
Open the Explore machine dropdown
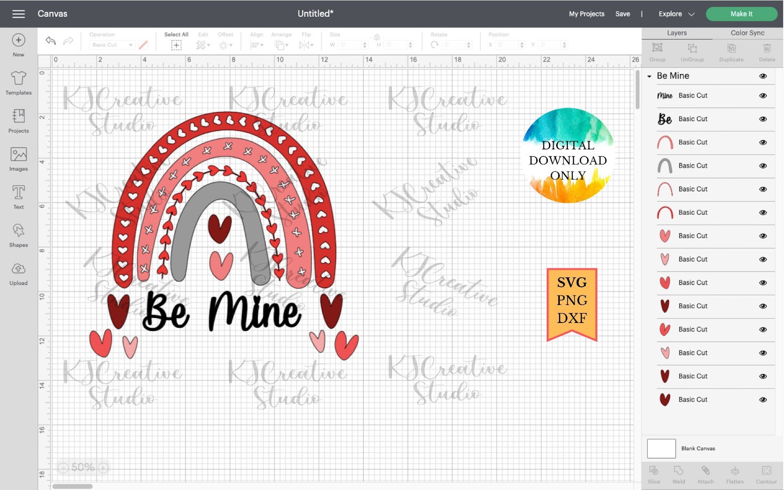[677, 14]
